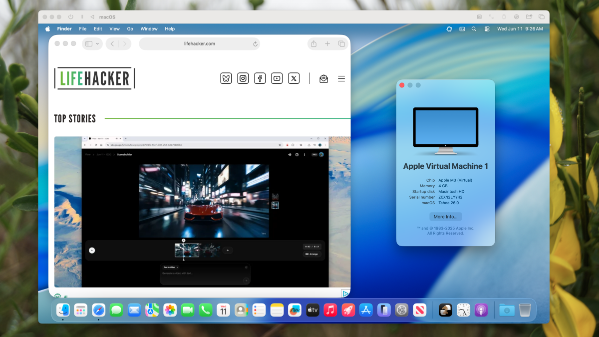599x337 pixels.
Task: Open the View menu
Action: pos(115,29)
